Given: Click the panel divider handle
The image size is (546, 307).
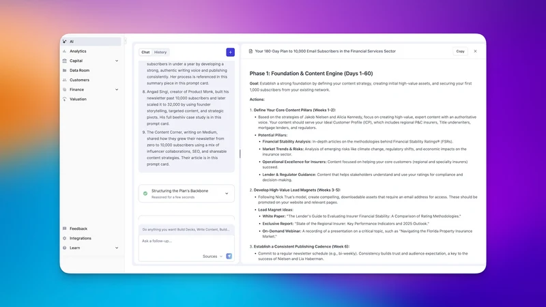Looking at the screenshot, I should click(x=240, y=154).
